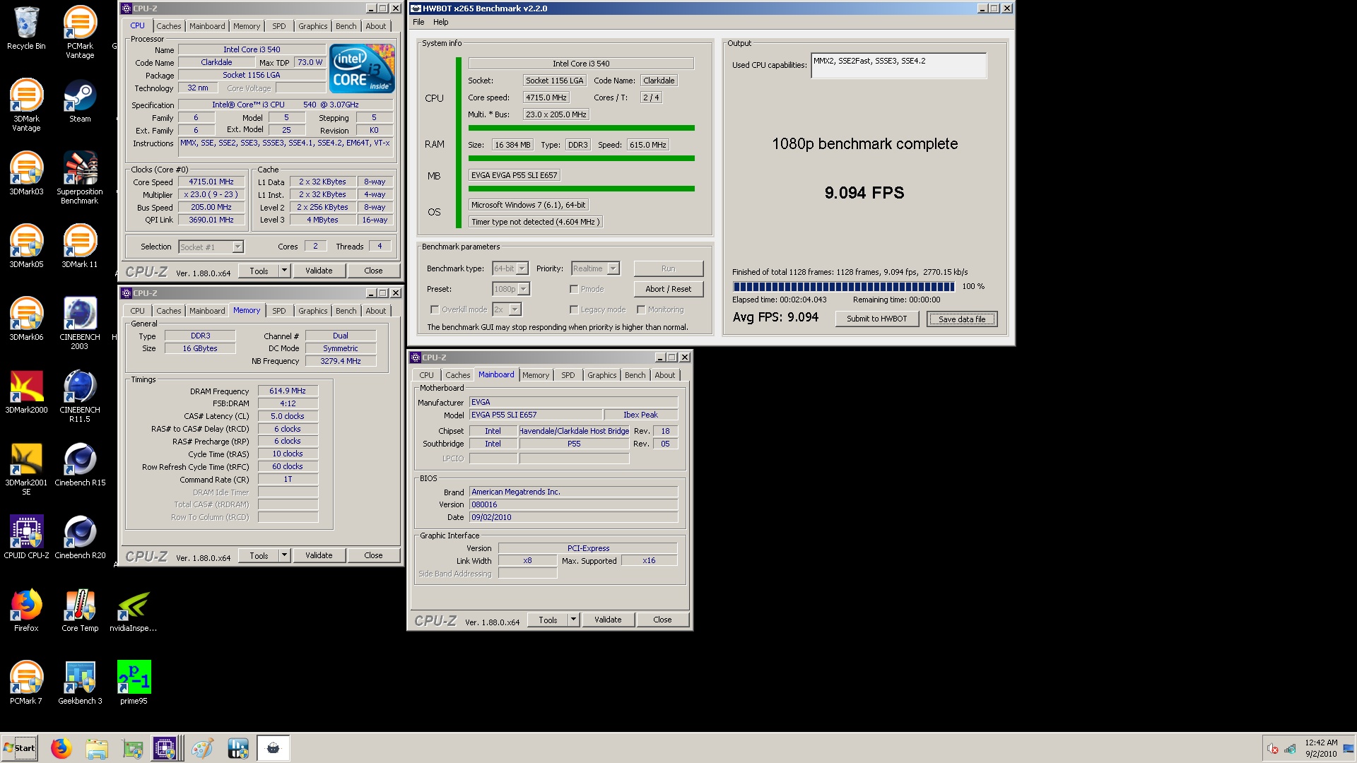Viewport: 1357px width, 763px height.
Task: Open Benchmark type 64-bit dropdown
Action: 522,268
